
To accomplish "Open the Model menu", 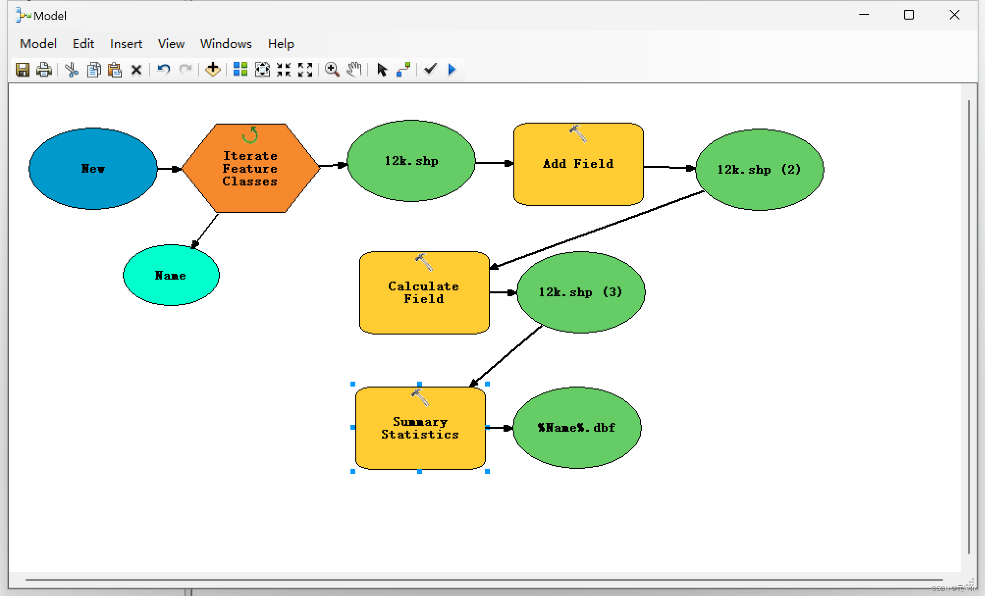I will (x=38, y=44).
